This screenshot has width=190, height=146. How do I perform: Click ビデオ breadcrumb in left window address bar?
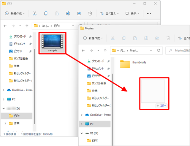coord(57,26)
